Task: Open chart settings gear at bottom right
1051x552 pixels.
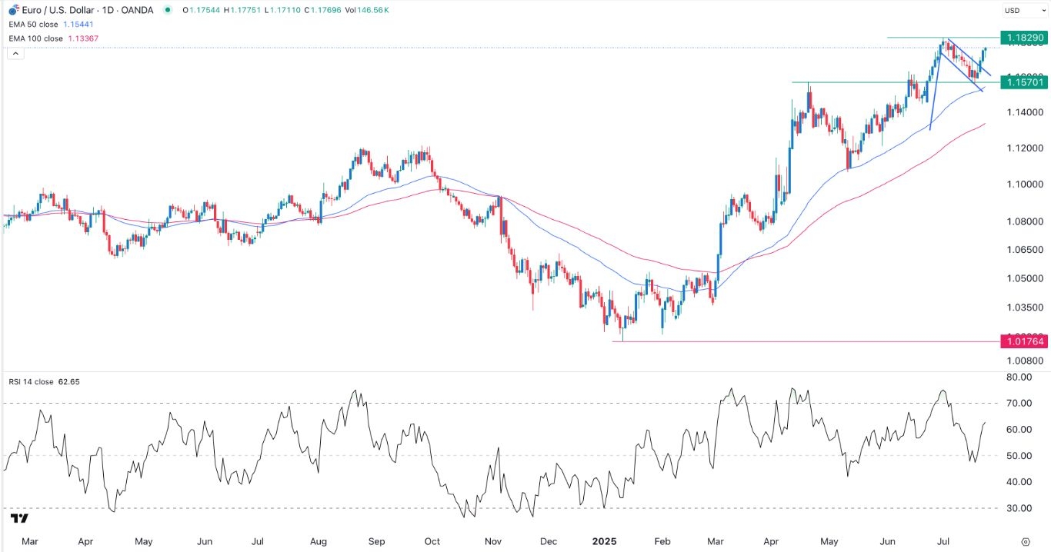Action: pyautogui.click(x=1026, y=541)
